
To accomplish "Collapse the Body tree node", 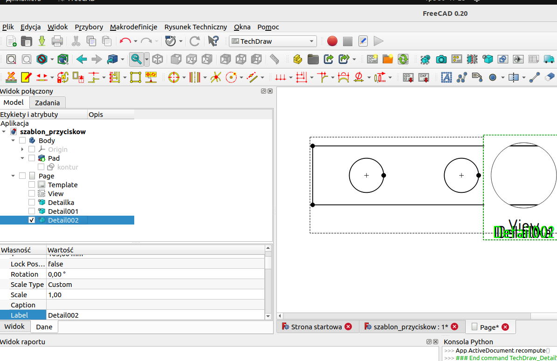I will tap(13, 140).
